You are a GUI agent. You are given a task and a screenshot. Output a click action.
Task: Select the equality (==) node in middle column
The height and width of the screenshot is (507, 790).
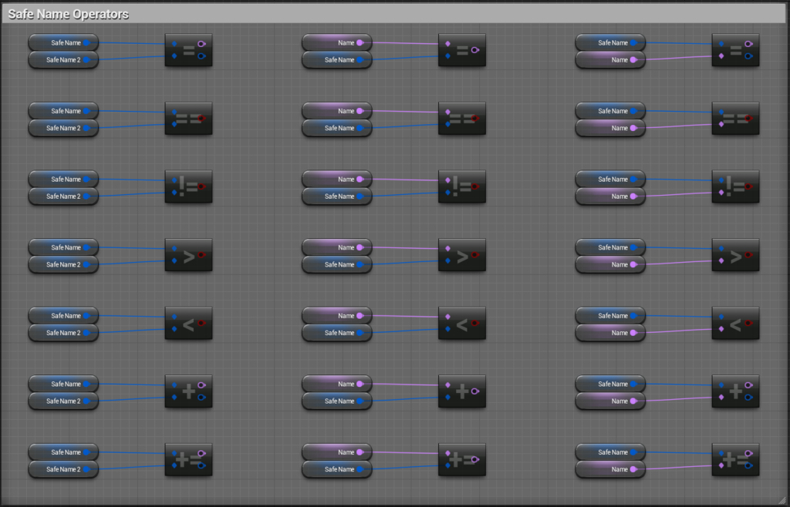point(461,119)
